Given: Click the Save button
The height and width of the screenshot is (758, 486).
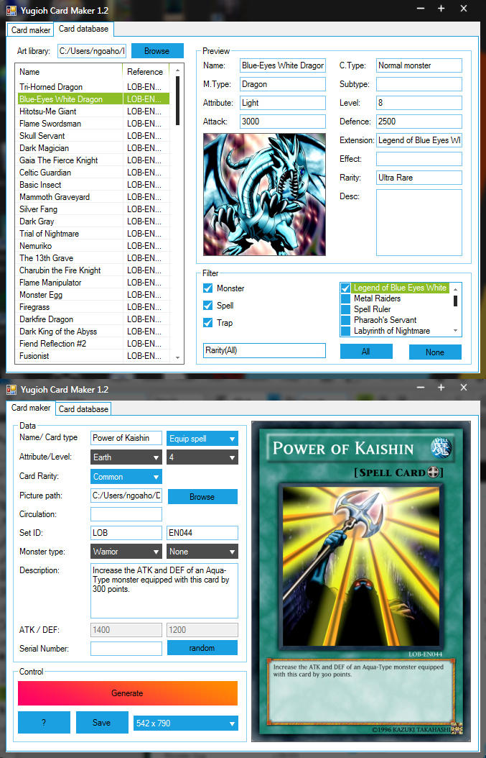Looking at the screenshot, I should (x=102, y=722).
